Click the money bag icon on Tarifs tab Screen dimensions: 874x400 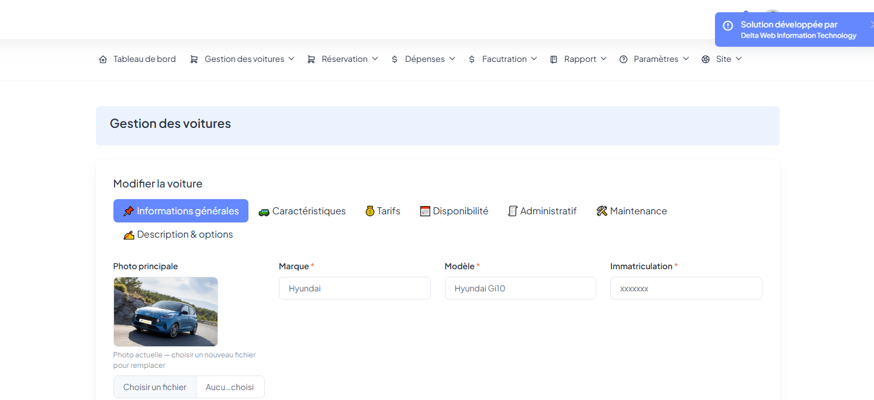pos(370,211)
